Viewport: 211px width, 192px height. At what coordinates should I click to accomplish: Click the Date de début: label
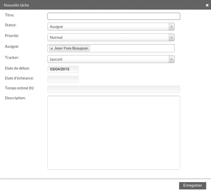pos(17,68)
